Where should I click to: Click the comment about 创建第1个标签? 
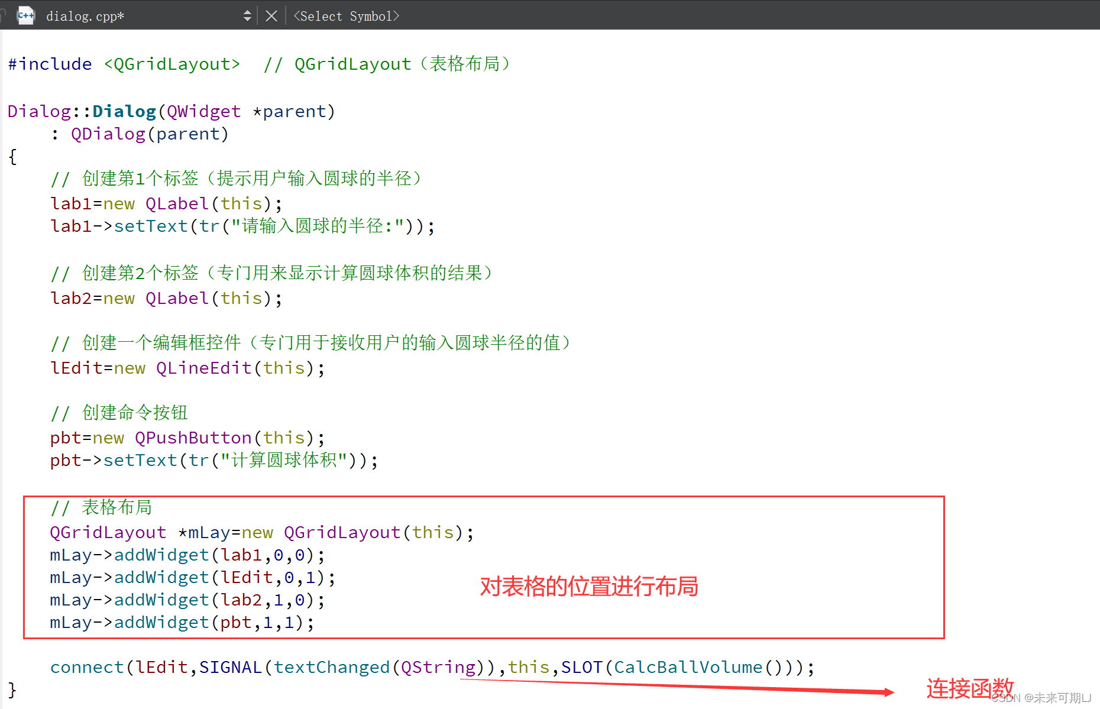click(x=237, y=179)
